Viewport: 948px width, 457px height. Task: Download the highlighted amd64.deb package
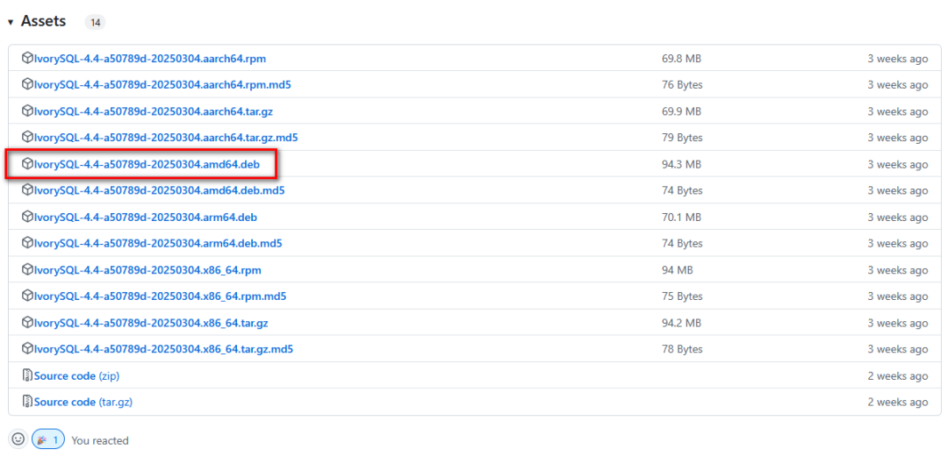pyautogui.click(x=147, y=164)
